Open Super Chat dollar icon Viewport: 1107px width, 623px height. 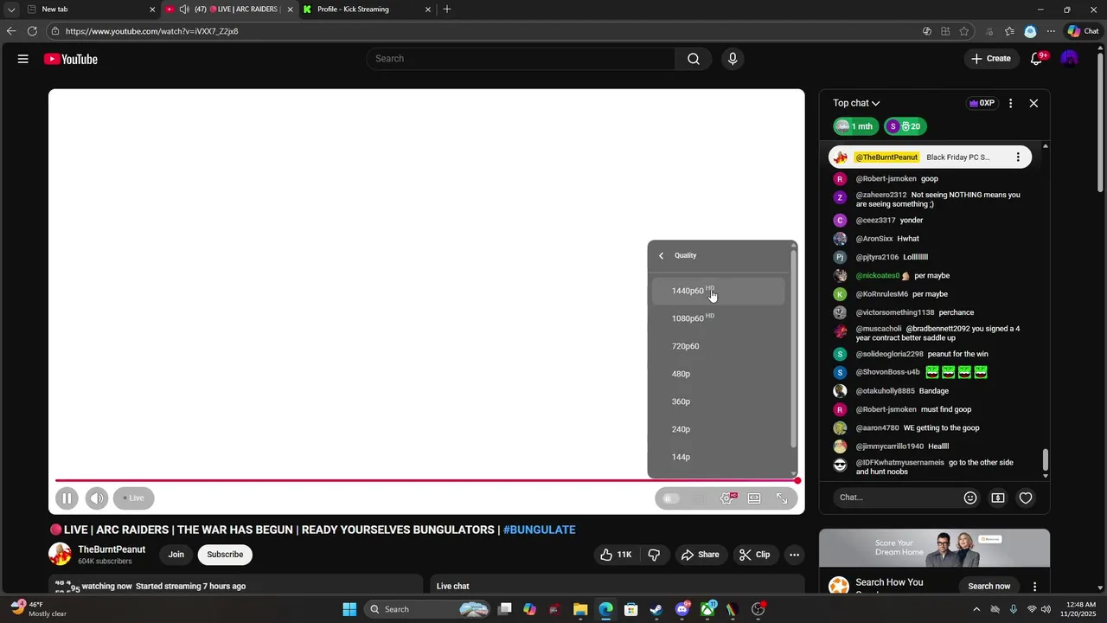click(998, 498)
